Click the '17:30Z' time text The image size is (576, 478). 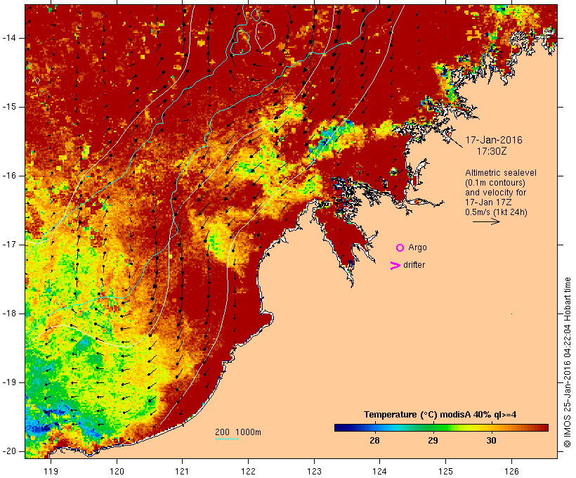point(492,151)
